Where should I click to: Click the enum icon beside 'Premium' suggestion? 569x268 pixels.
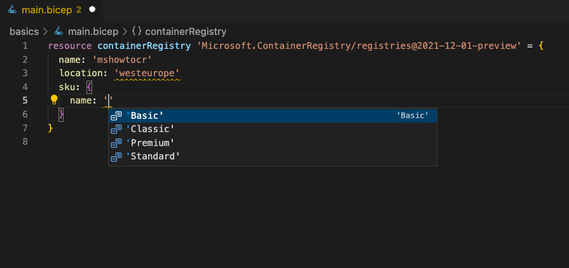tap(116, 144)
